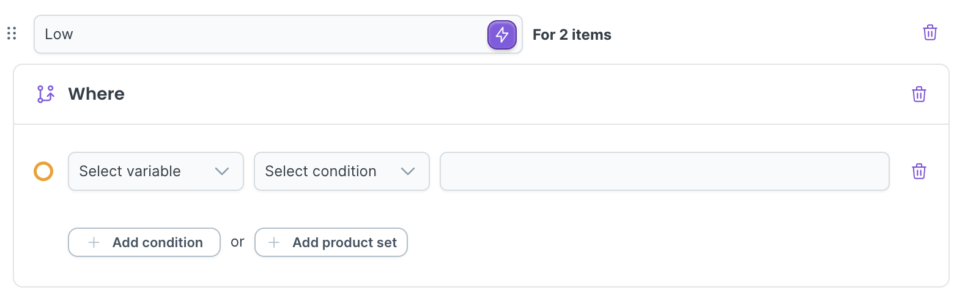Delete the Low rule with the top trash icon
The width and height of the screenshot is (965, 301).
click(x=930, y=32)
